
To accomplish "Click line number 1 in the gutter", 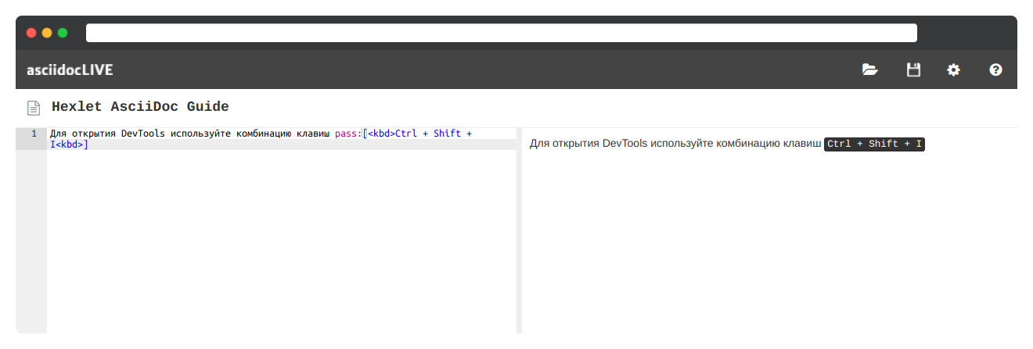I will coord(34,134).
